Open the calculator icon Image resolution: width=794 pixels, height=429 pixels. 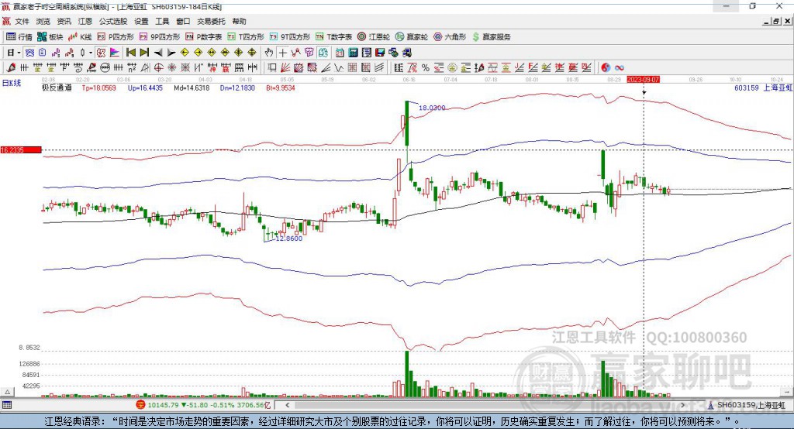click(354, 53)
